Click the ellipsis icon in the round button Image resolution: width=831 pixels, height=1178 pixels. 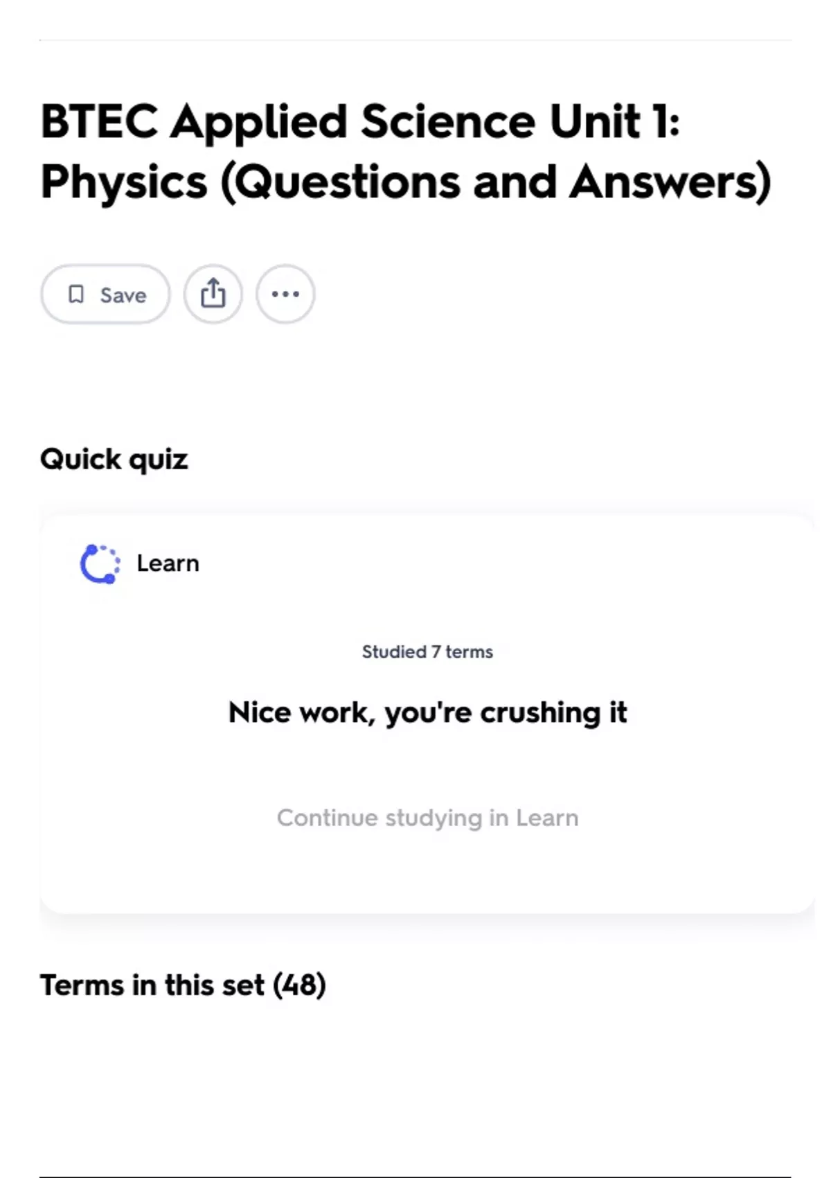point(286,294)
